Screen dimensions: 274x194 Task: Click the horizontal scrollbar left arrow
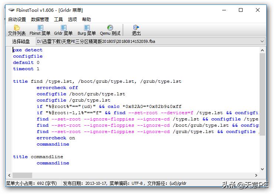point(9,175)
